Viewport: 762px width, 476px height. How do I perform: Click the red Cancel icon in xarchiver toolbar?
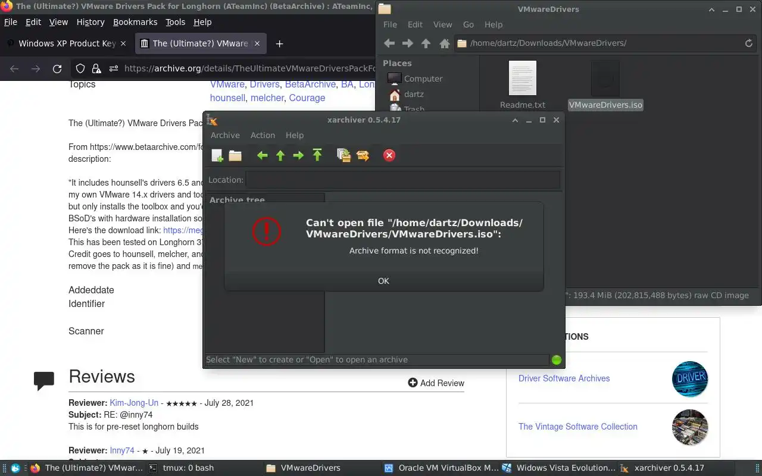point(389,155)
